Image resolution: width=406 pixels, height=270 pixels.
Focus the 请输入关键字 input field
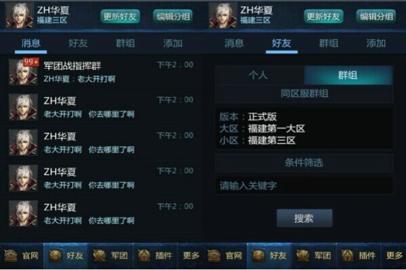[304, 186]
